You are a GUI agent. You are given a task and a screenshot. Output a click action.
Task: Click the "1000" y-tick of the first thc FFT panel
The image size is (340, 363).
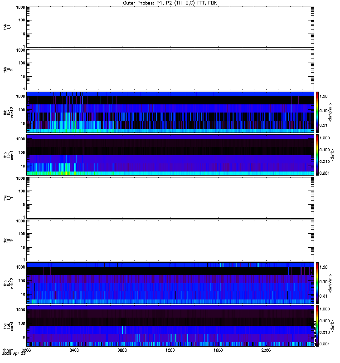click(x=20, y=178)
